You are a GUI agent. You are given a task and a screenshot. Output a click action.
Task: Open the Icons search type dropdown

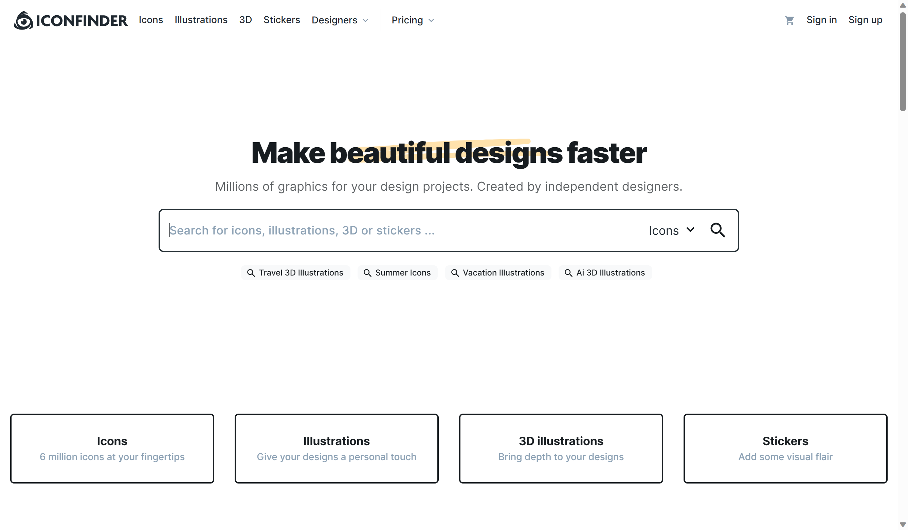coord(672,230)
